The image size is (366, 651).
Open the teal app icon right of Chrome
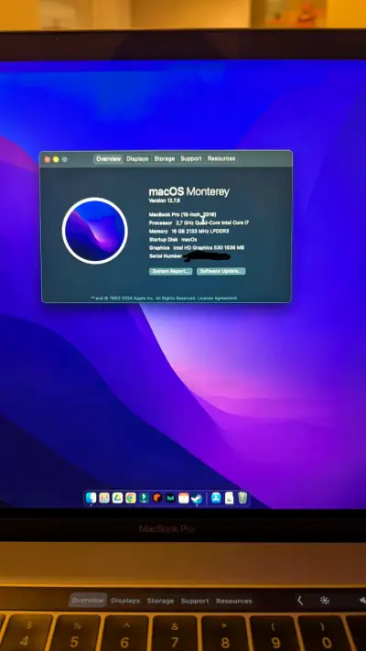tap(144, 497)
